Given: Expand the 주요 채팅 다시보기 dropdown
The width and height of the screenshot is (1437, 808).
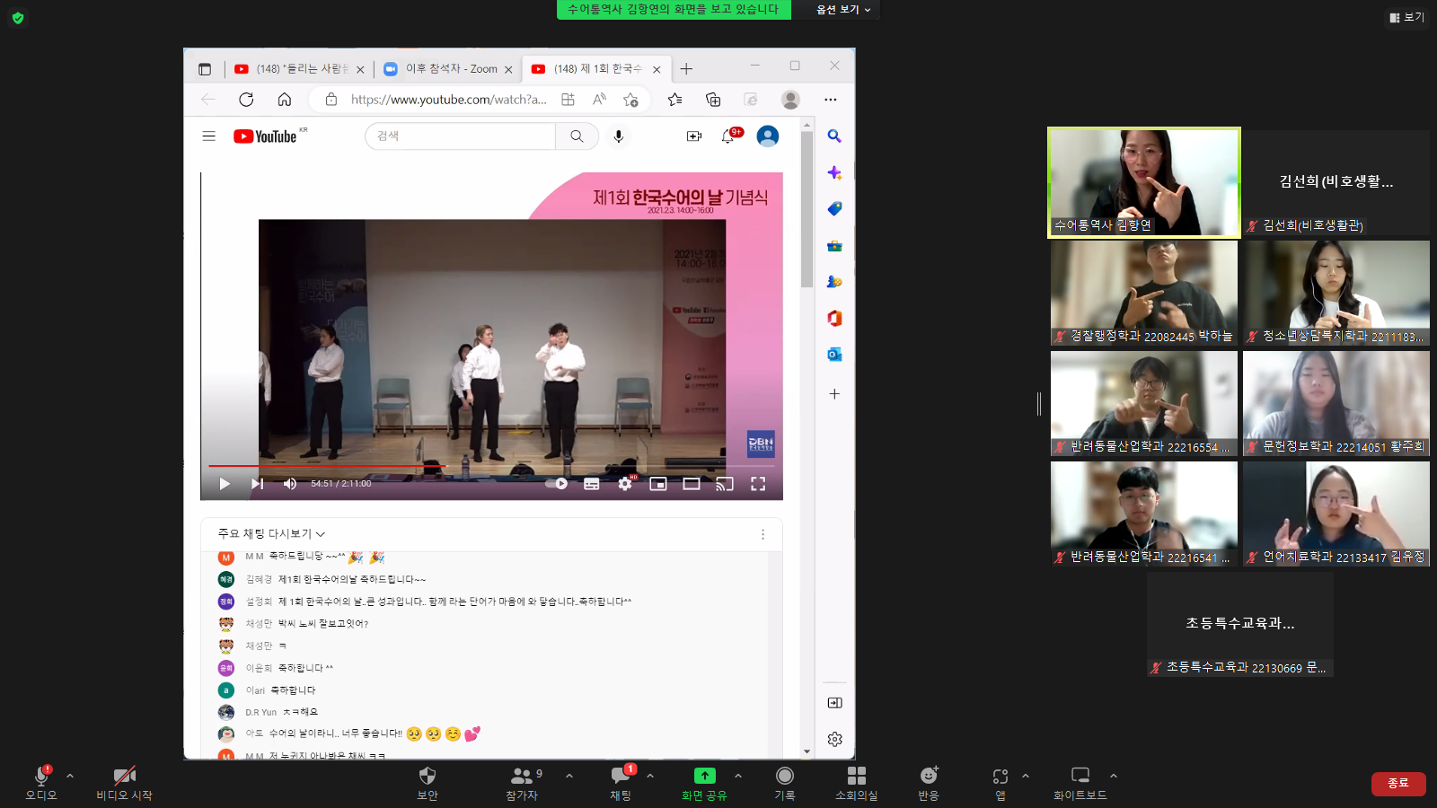Looking at the screenshot, I should pyautogui.click(x=271, y=533).
